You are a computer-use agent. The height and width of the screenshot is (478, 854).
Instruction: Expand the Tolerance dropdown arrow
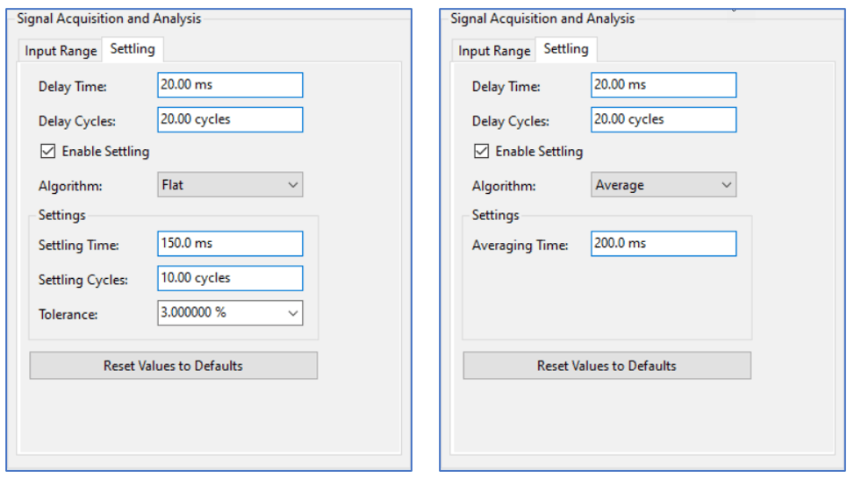tap(292, 313)
